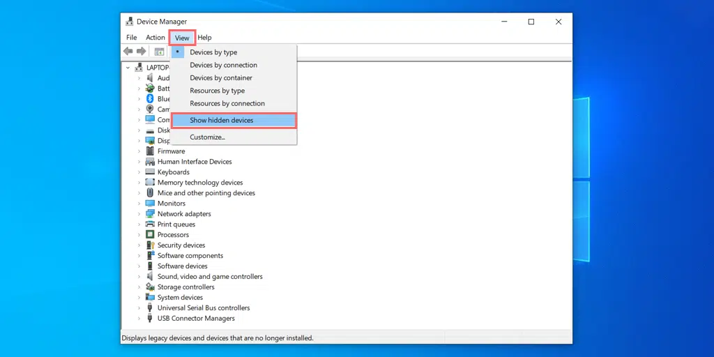Click the Network adapters icon
This screenshot has height=357, width=714.
150,213
